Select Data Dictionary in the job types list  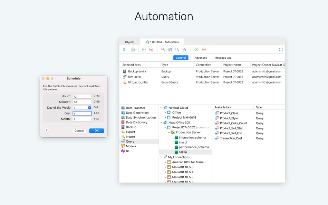(x=137, y=123)
